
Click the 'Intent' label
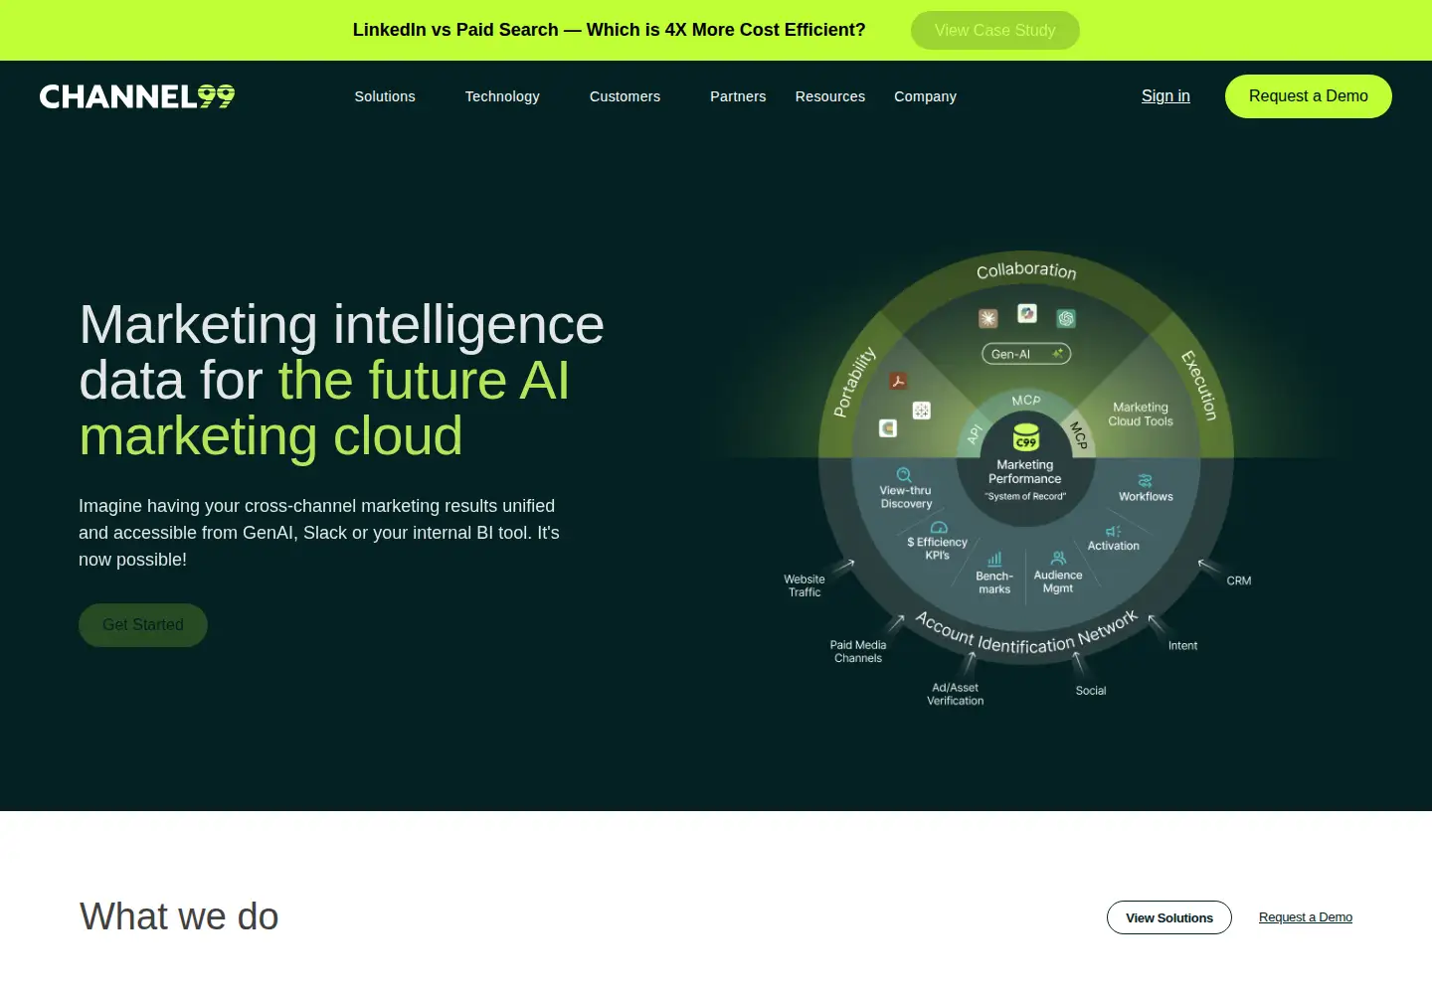tap(1182, 646)
